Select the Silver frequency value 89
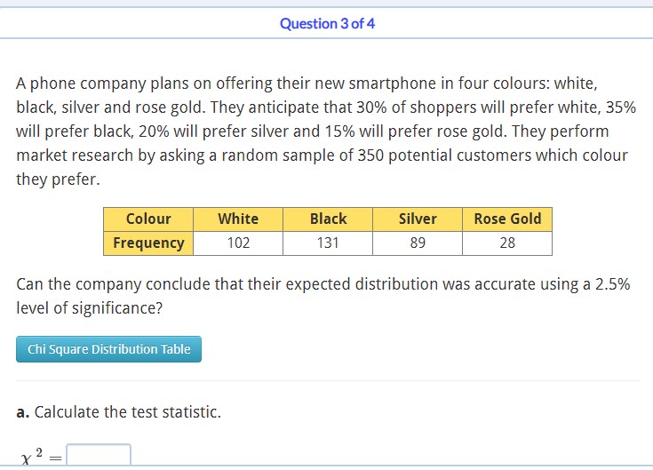Image resolution: width=653 pixels, height=470 pixels. 418,243
